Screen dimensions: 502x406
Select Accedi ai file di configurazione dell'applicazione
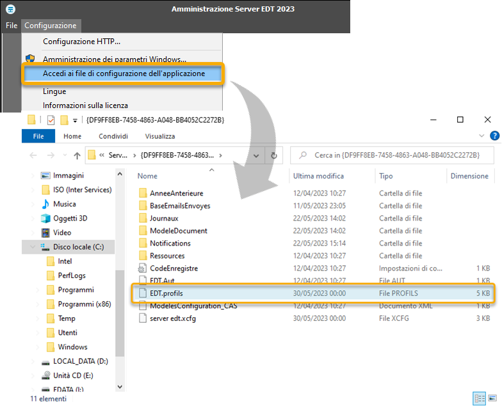click(x=123, y=74)
